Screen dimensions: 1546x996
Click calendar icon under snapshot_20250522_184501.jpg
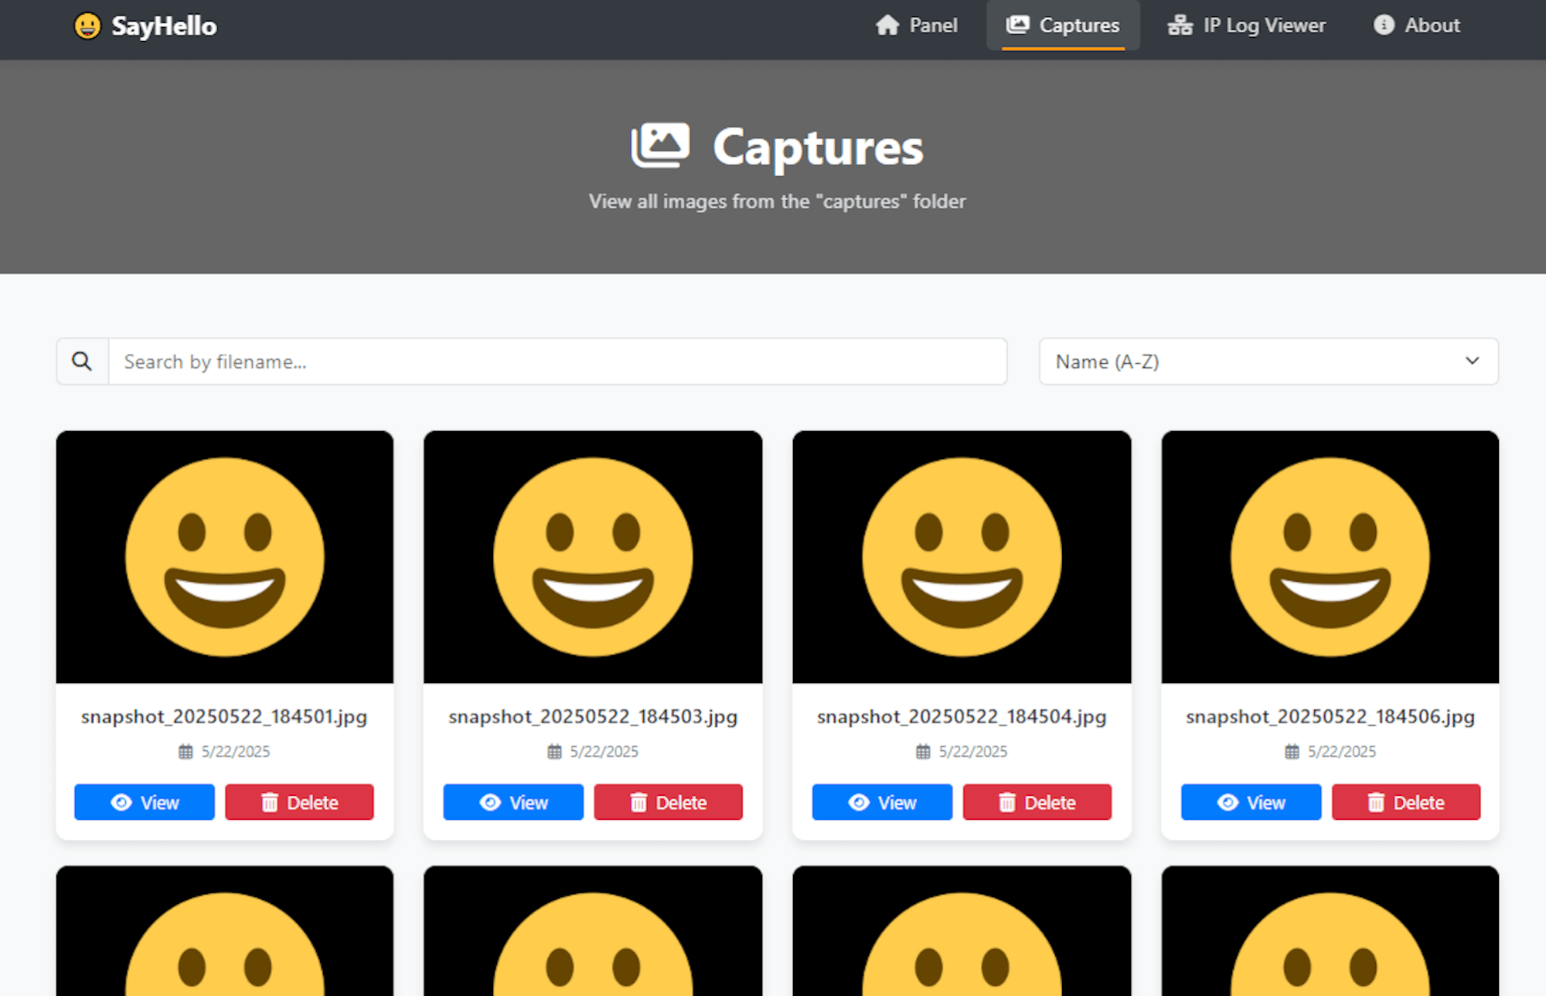tap(186, 751)
